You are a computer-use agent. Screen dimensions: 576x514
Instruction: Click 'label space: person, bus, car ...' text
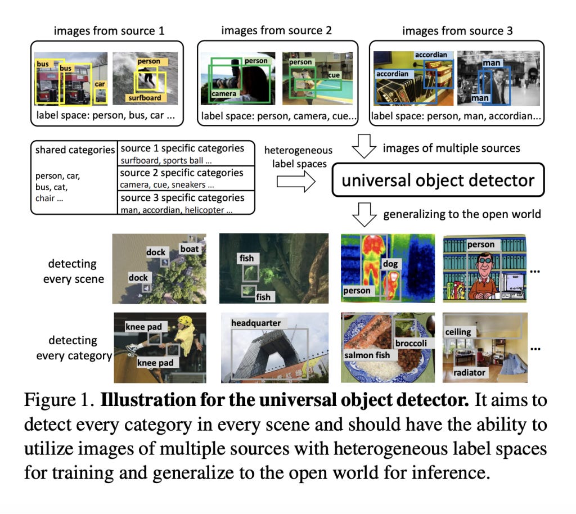(106, 115)
